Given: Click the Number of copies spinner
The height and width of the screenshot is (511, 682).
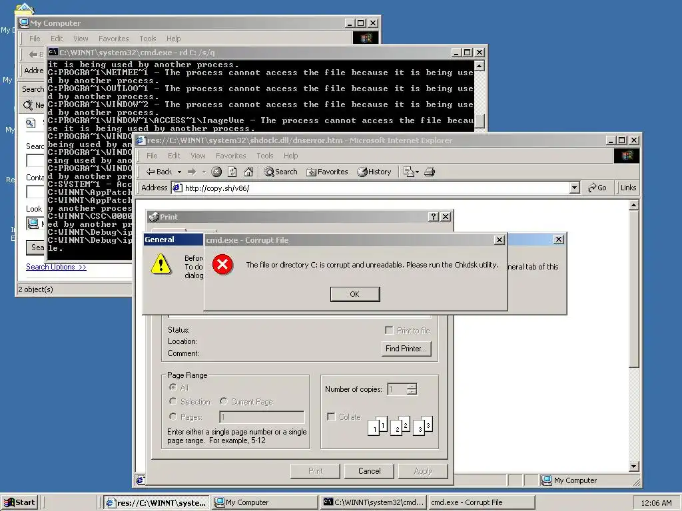Looking at the screenshot, I should click(x=412, y=389).
